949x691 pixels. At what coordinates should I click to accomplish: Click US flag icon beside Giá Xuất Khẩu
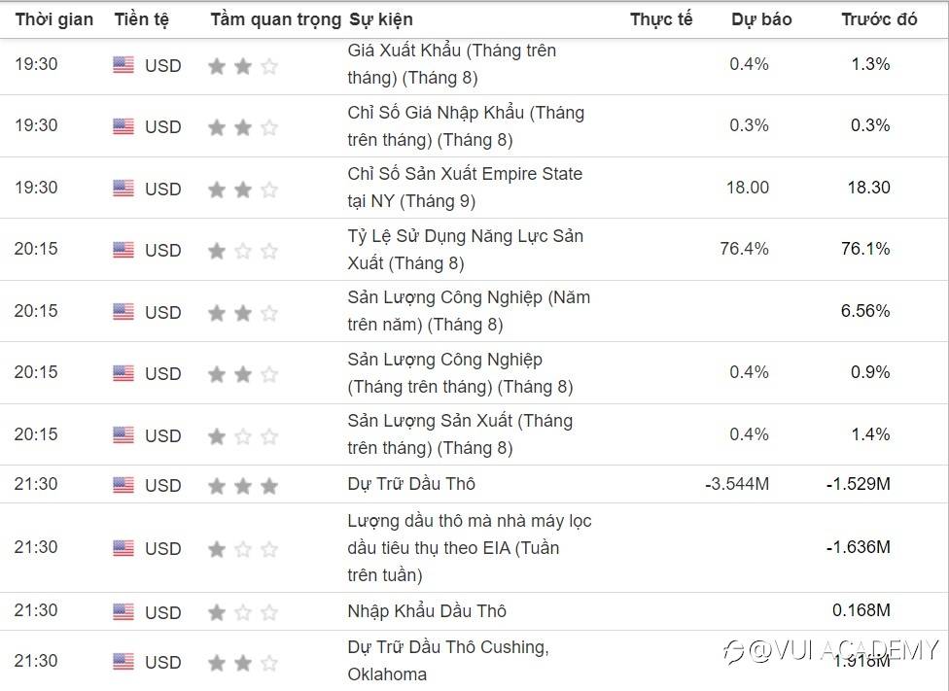[x=123, y=65]
